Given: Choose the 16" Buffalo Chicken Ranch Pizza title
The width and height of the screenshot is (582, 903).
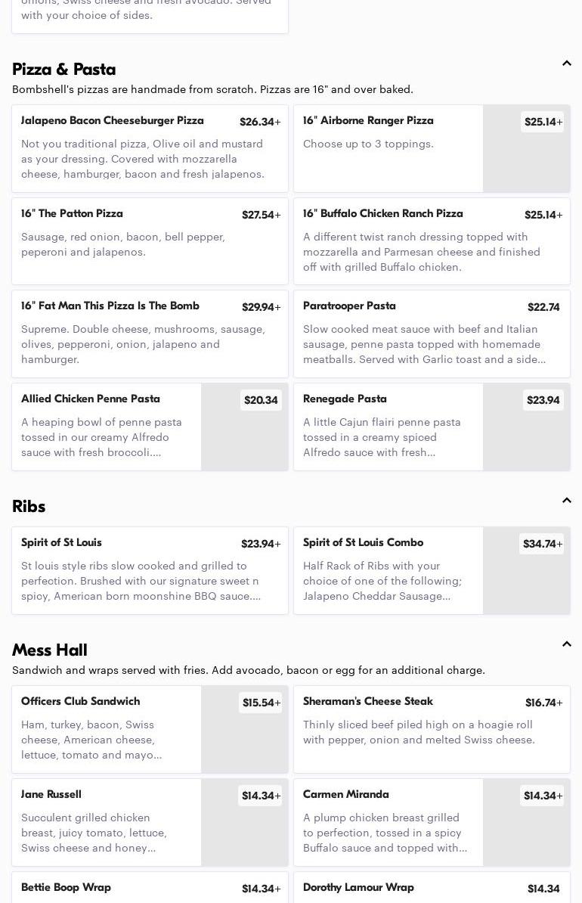Looking at the screenshot, I should 383,214.
